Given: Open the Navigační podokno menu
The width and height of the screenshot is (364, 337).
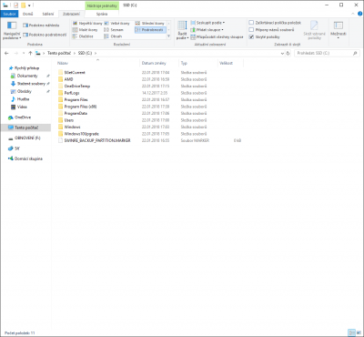Looking at the screenshot, I should [12, 30].
